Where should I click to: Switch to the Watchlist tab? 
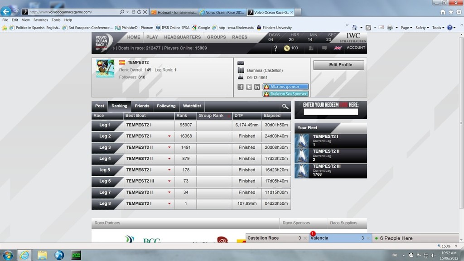tap(192, 106)
